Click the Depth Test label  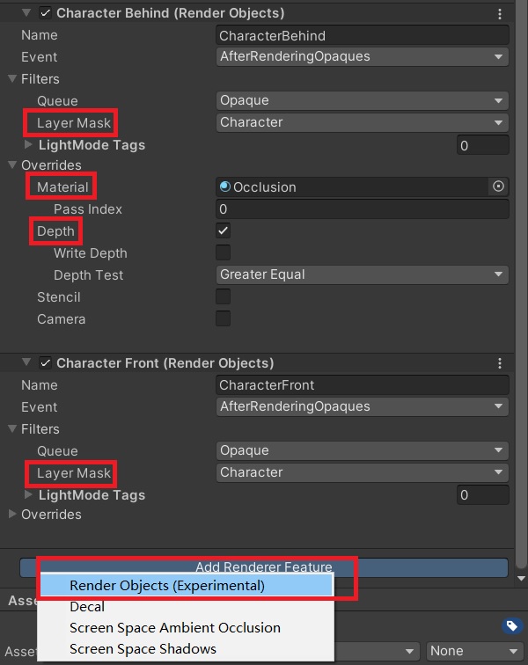click(x=88, y=274)
